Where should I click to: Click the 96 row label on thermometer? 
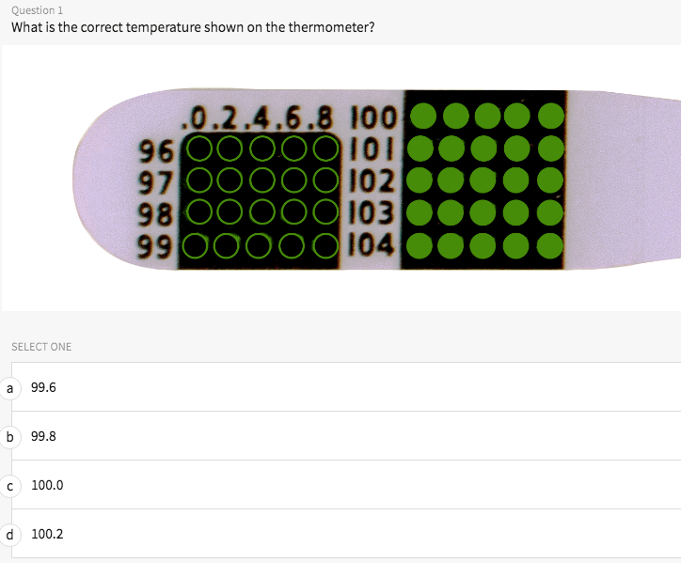(155, 149)
